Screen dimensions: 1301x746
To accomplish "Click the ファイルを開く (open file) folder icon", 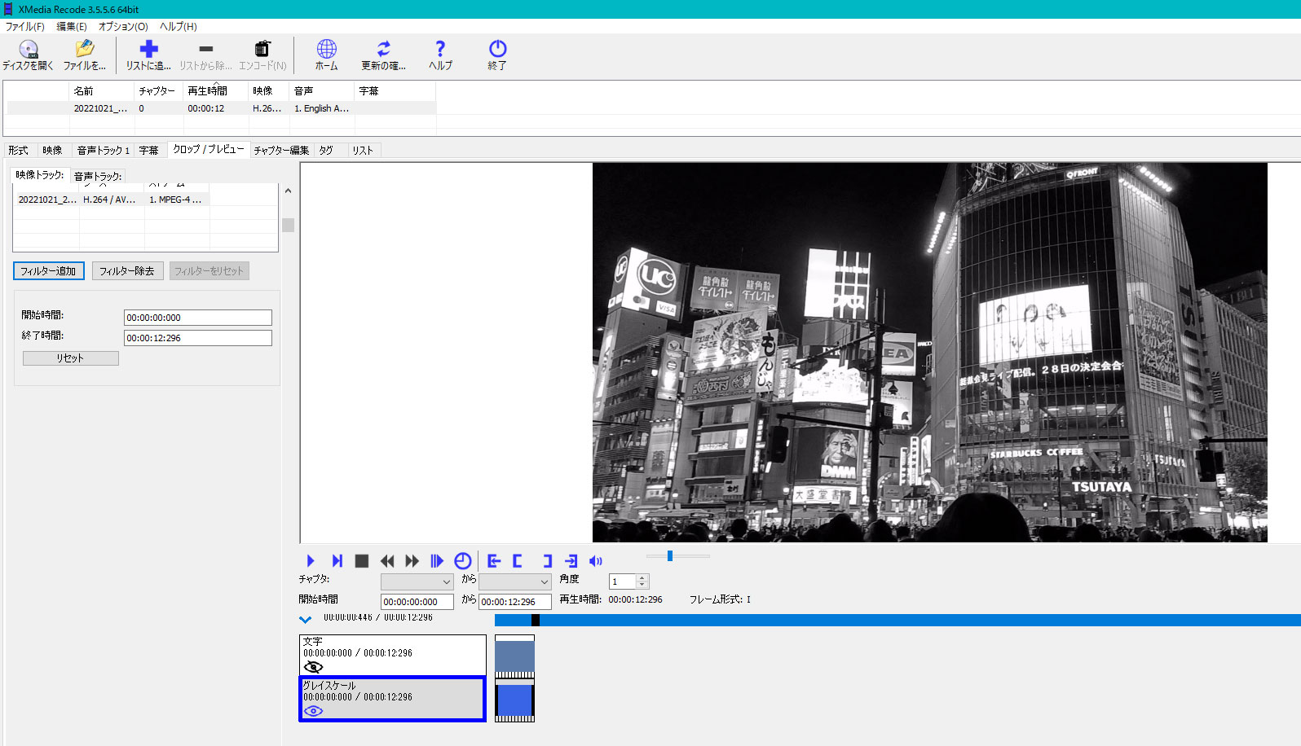I will 85,49.
